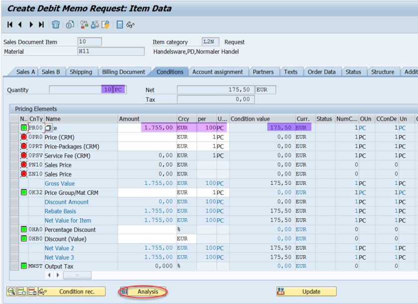The image size is (418, 304).
Task: Select the row selector for 0K32 Price Group
Action: pyautogui.click(x=14, y=192)
